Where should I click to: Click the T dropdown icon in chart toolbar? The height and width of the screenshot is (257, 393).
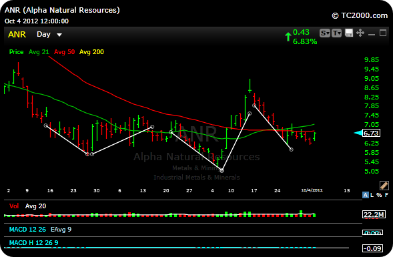[336, 33]
